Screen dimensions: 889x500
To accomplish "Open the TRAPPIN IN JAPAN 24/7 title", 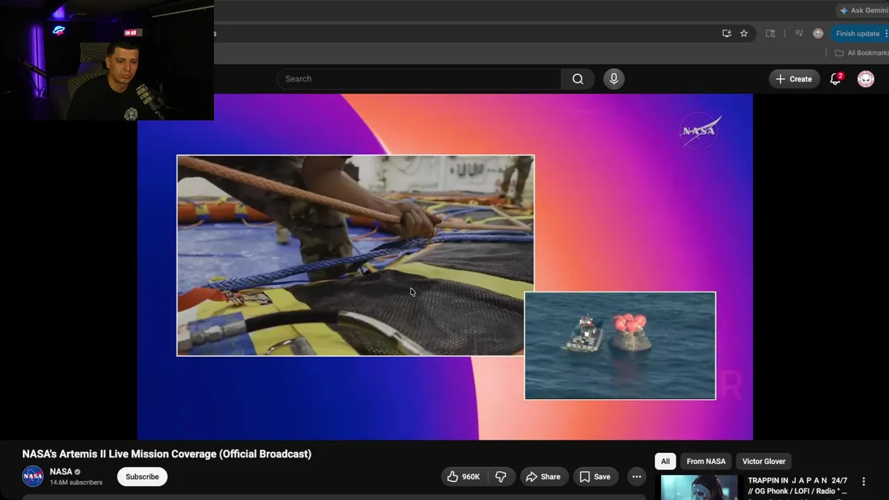I will point(798,485).
